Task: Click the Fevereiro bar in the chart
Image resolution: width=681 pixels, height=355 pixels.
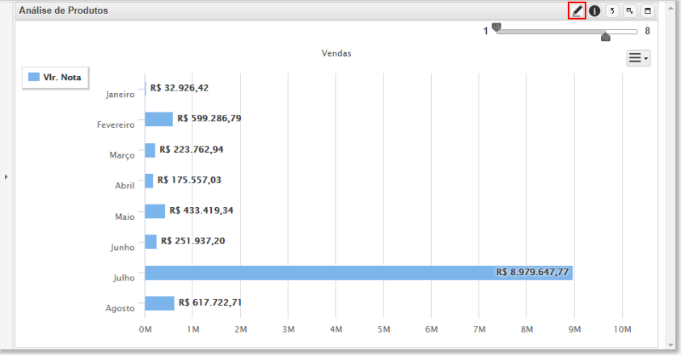Action: tap(159, 119)
